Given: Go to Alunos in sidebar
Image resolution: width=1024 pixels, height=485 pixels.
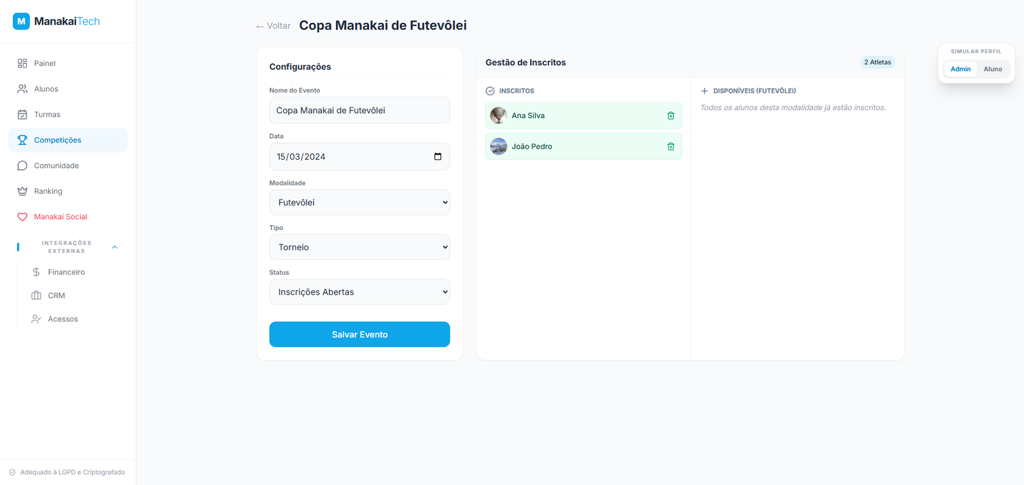Looking at the screenshot, I should point(46,89).
